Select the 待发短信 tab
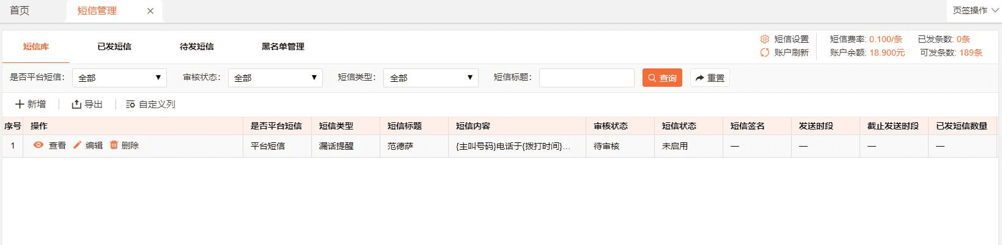 196,46
